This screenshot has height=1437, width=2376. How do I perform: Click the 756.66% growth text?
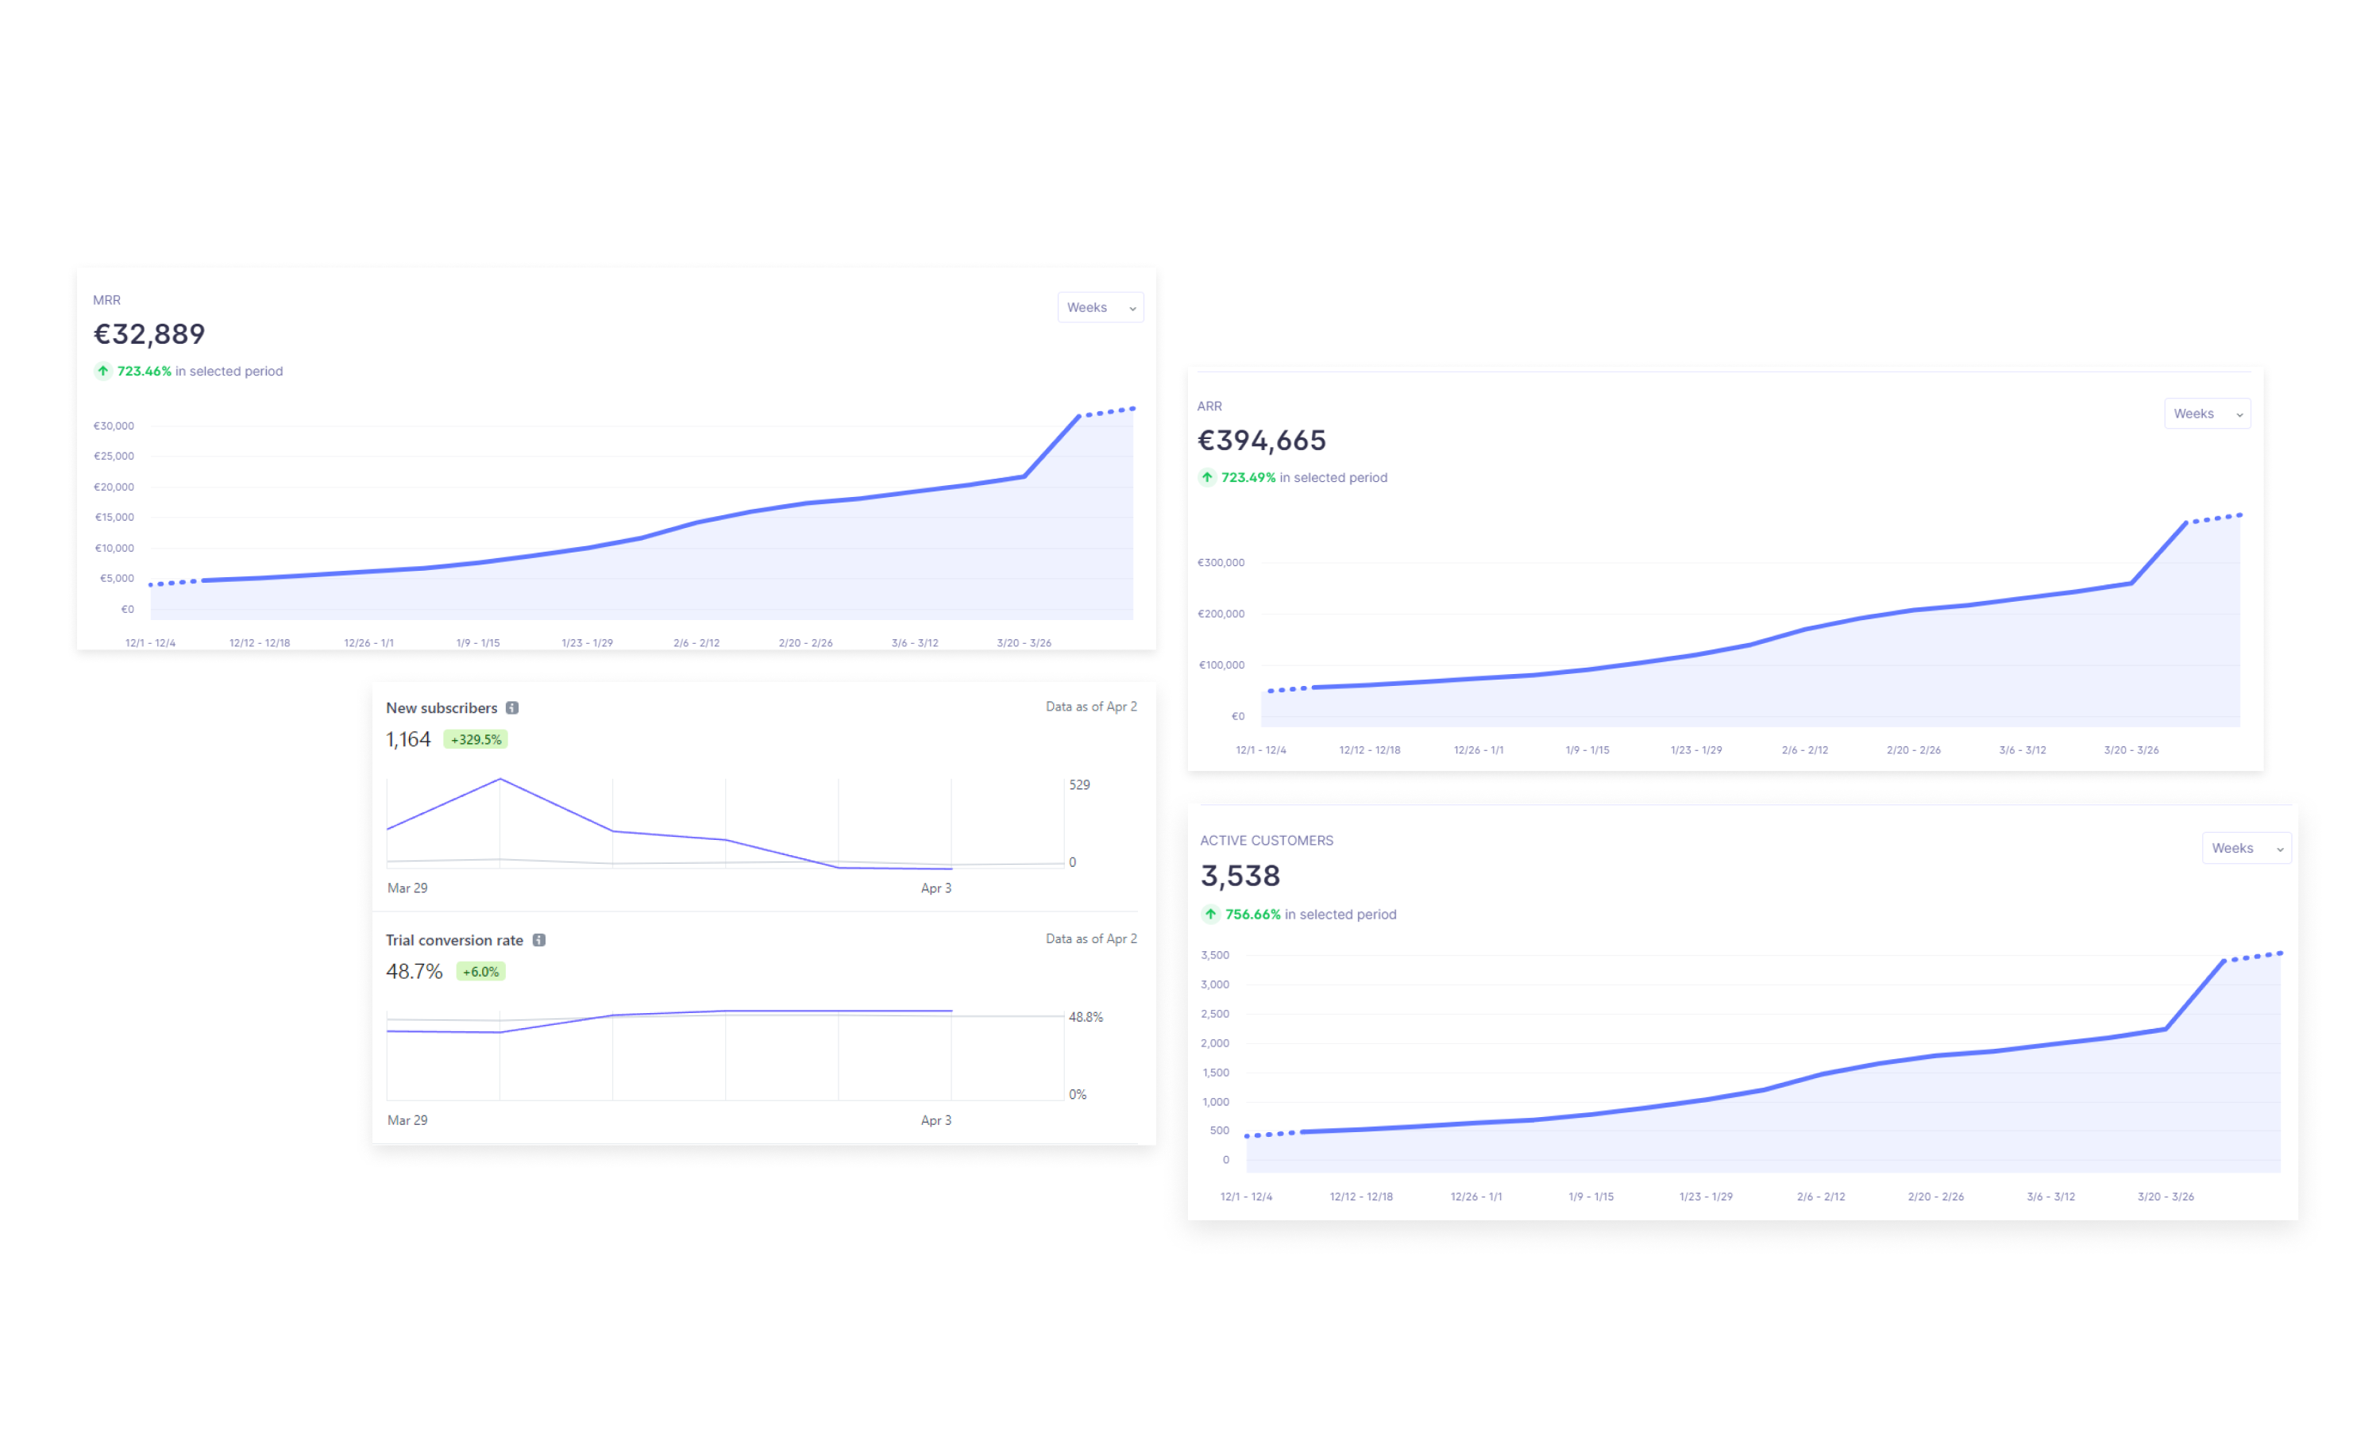(1252, 914)
